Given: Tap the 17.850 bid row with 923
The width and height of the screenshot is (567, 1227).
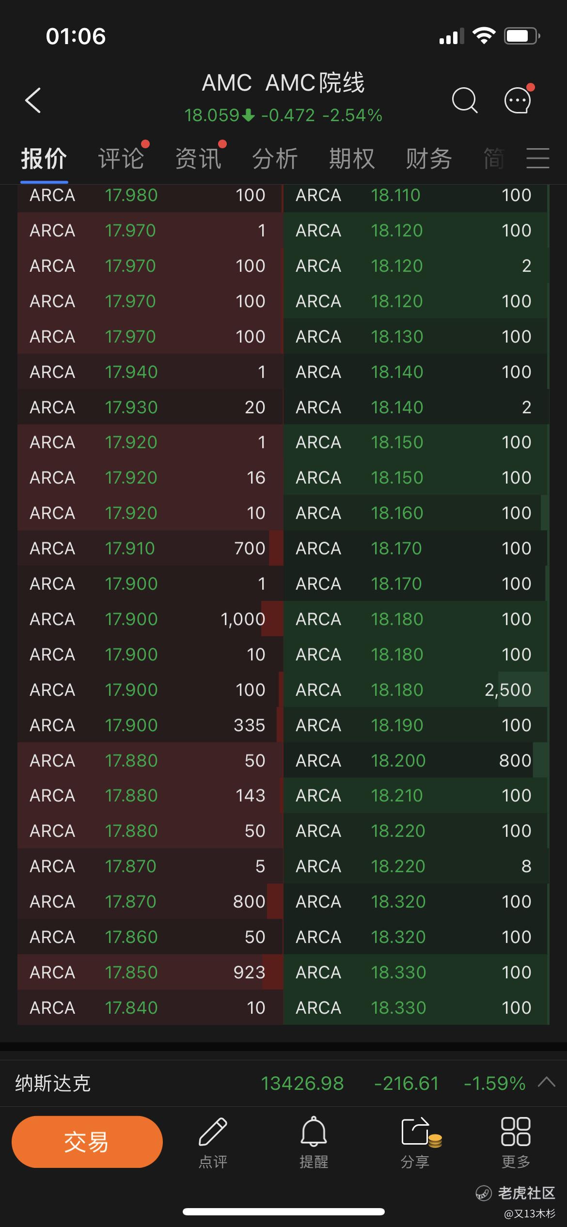Looking at the screenshot, I should click(x=150, y=972).
